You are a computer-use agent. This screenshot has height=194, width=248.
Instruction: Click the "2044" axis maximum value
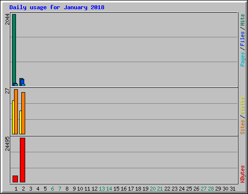[7, 19]
